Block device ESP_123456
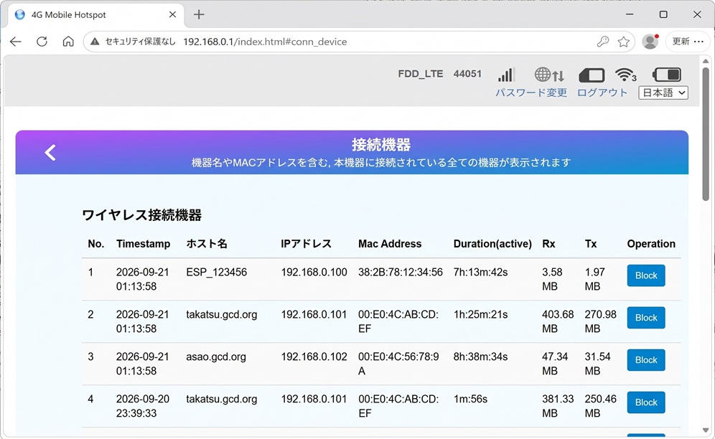 tap(645, 275)
